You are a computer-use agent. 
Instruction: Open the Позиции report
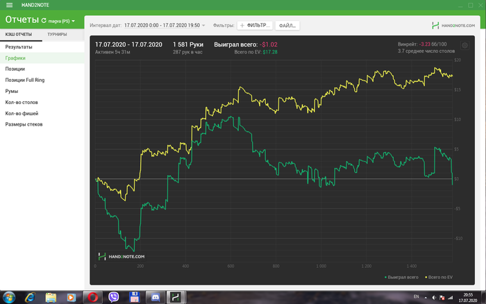pos(42,69)
